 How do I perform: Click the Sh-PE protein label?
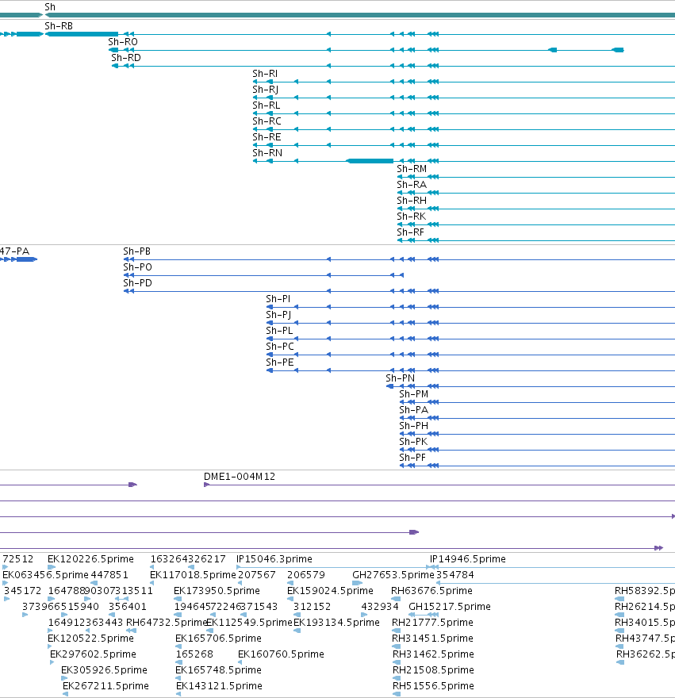pos(280,362)
